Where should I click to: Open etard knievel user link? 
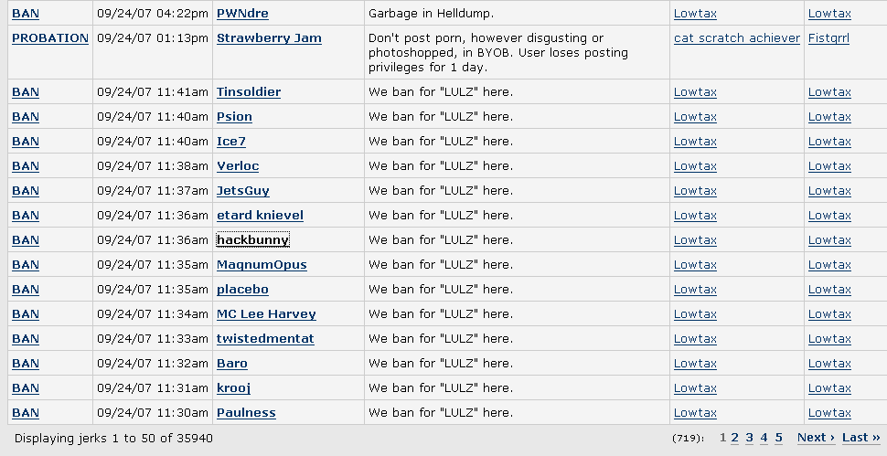click(260, 216)
